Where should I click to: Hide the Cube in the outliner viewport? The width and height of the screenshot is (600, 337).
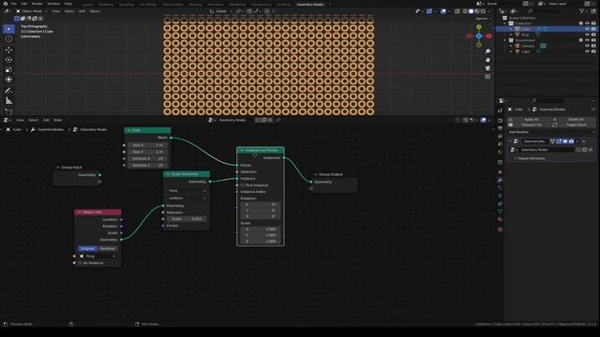click(x=588, y=29)
